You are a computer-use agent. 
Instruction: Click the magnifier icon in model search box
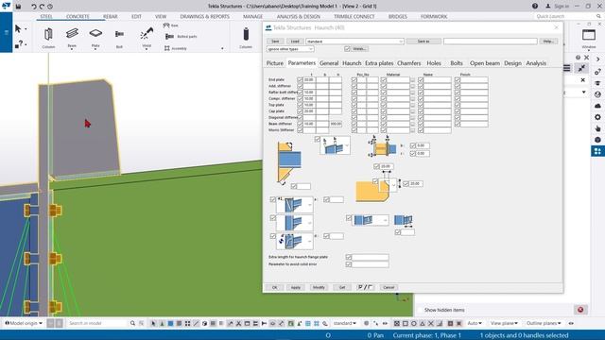132,323
